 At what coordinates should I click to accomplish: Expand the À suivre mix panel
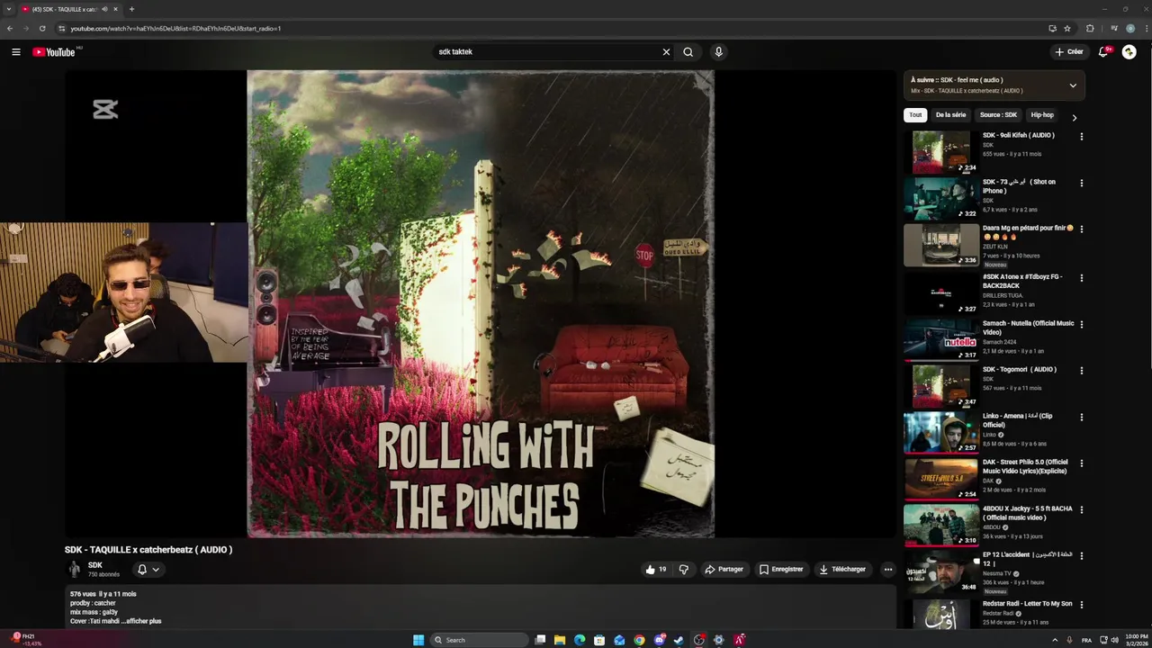pos(1073,85)
